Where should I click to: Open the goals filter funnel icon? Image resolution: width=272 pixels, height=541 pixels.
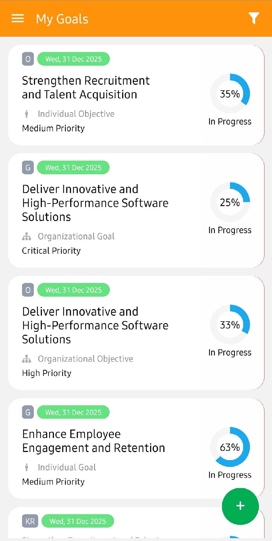pyautogui.click(x=254, y=18)
